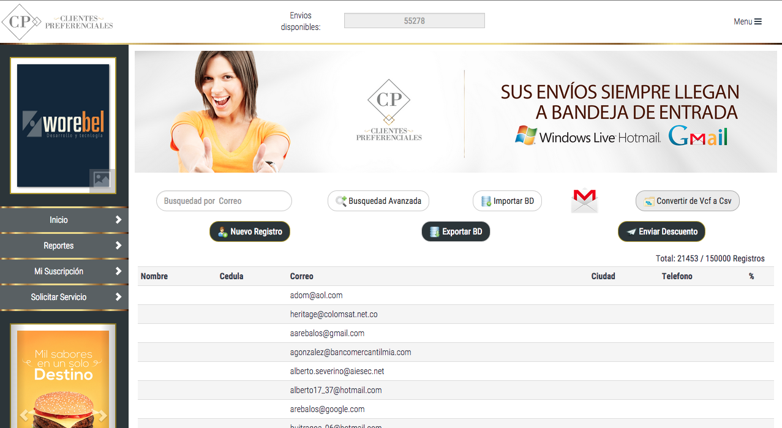This screenshot has height=428, width=782.
Task: Open the hamburger Menu at top right
Action: (748, 21)
